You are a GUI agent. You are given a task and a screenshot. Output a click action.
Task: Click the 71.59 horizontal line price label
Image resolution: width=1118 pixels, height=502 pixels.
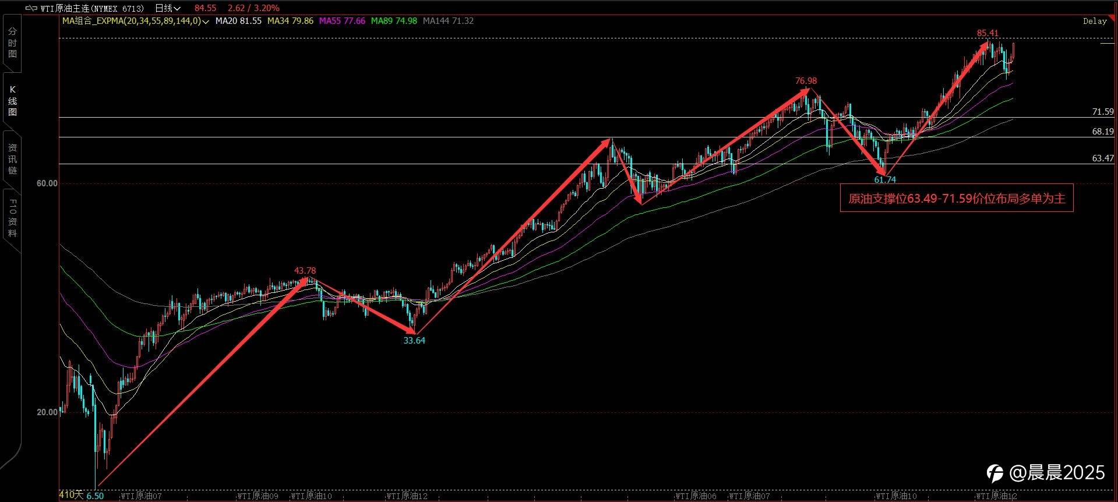click(x=1103, y=112)
